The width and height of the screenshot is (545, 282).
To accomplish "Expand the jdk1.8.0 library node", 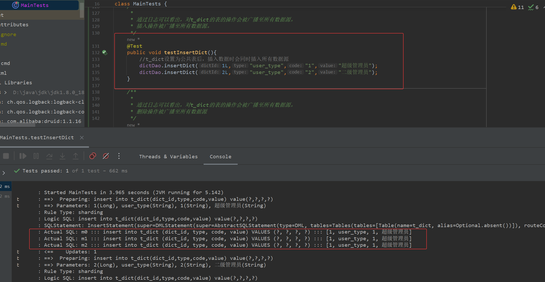I will tap(5, 92).
